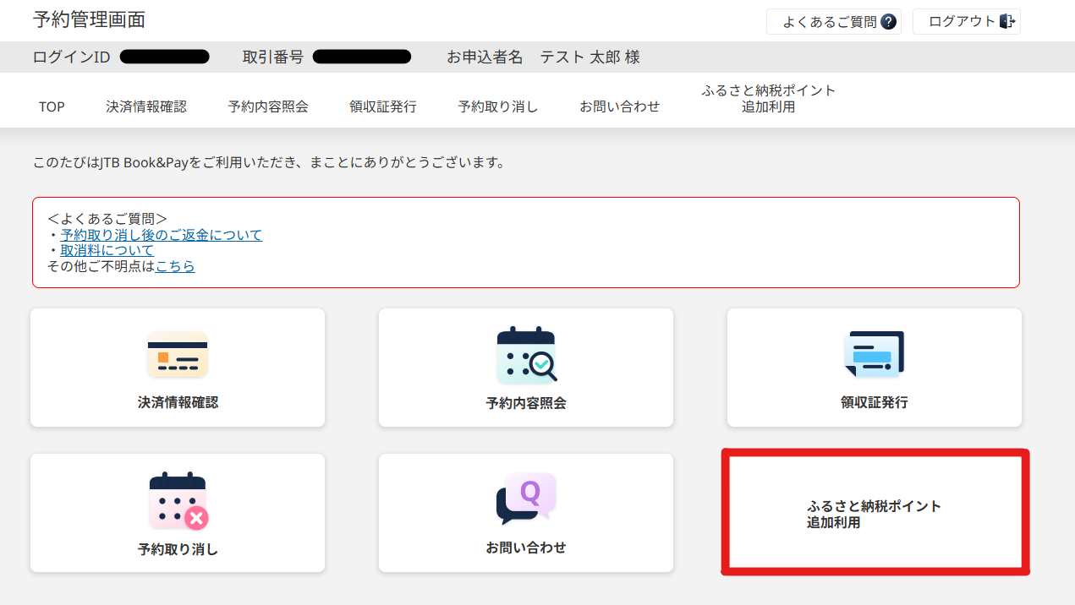Click the logout door icon

(x=1007, y=21)
